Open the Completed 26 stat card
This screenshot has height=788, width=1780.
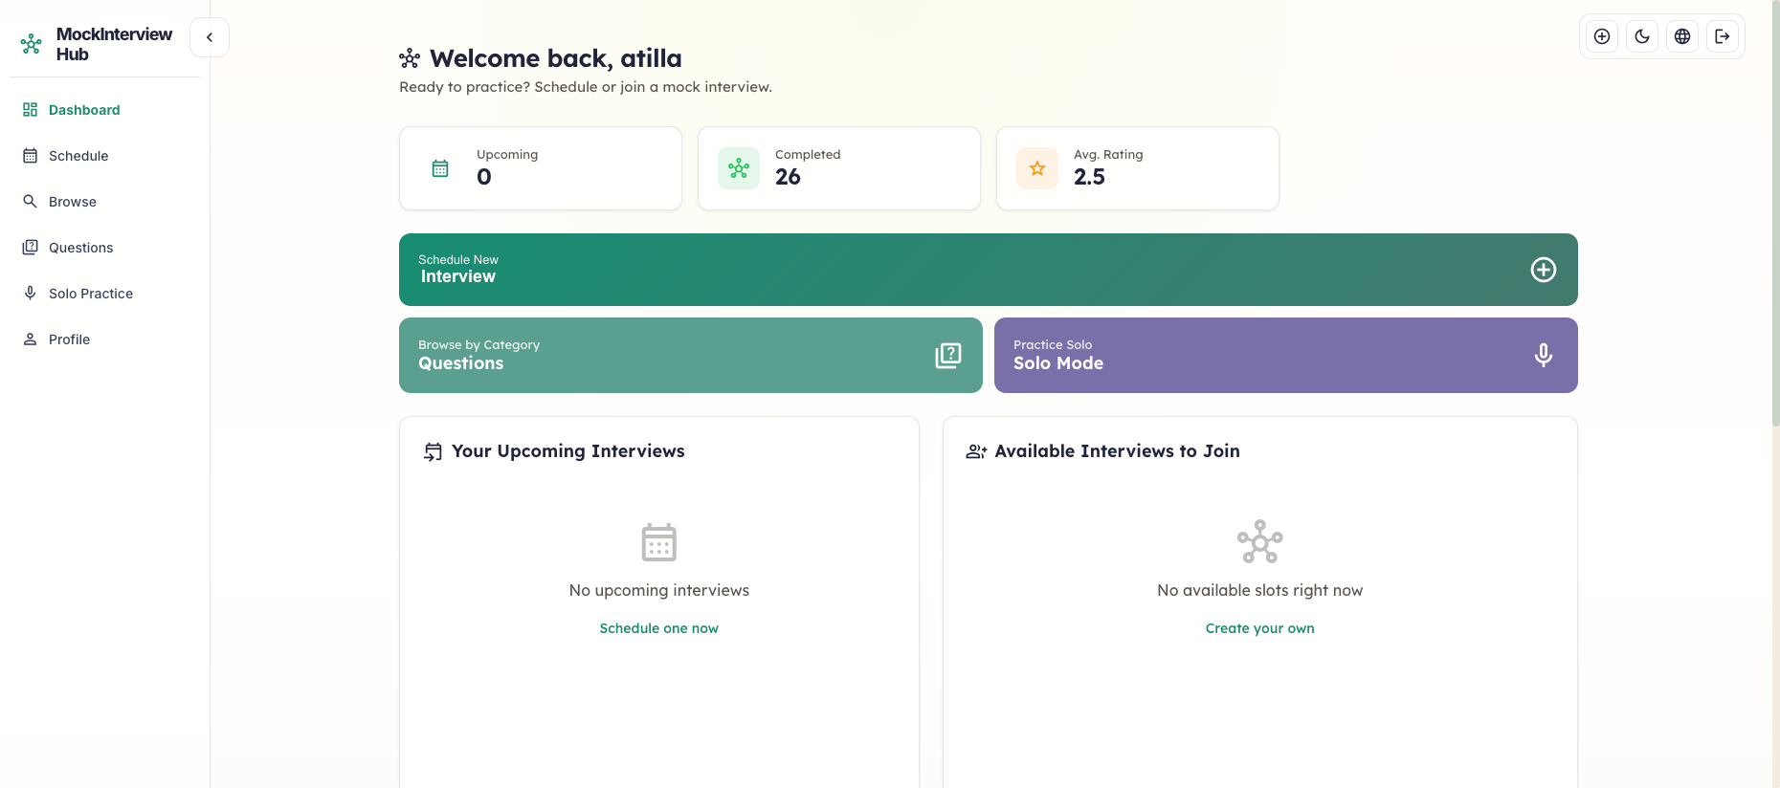pos(839,168)
